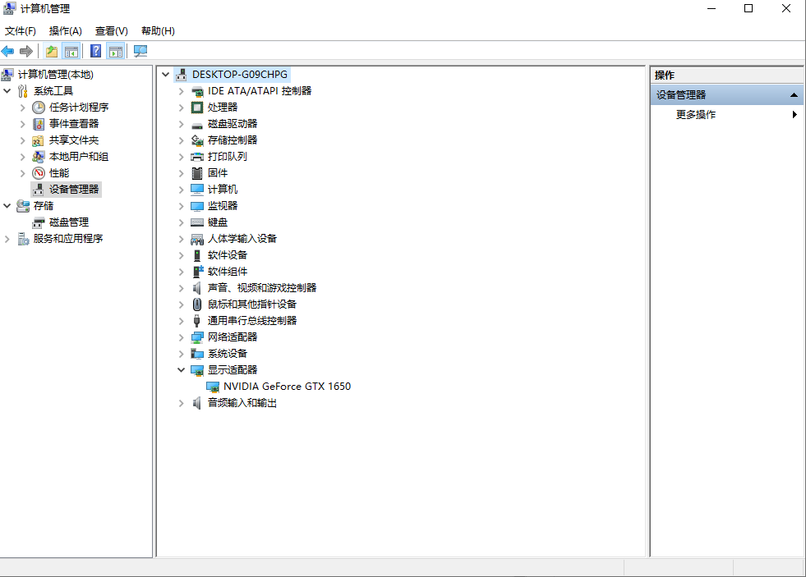Open the 查看(V) menu
This screenshot has height=577, width=806.
(x=112, y=31)
